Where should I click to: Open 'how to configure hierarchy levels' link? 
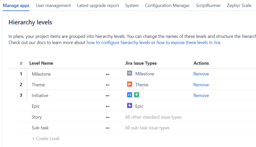coord(118,43)
